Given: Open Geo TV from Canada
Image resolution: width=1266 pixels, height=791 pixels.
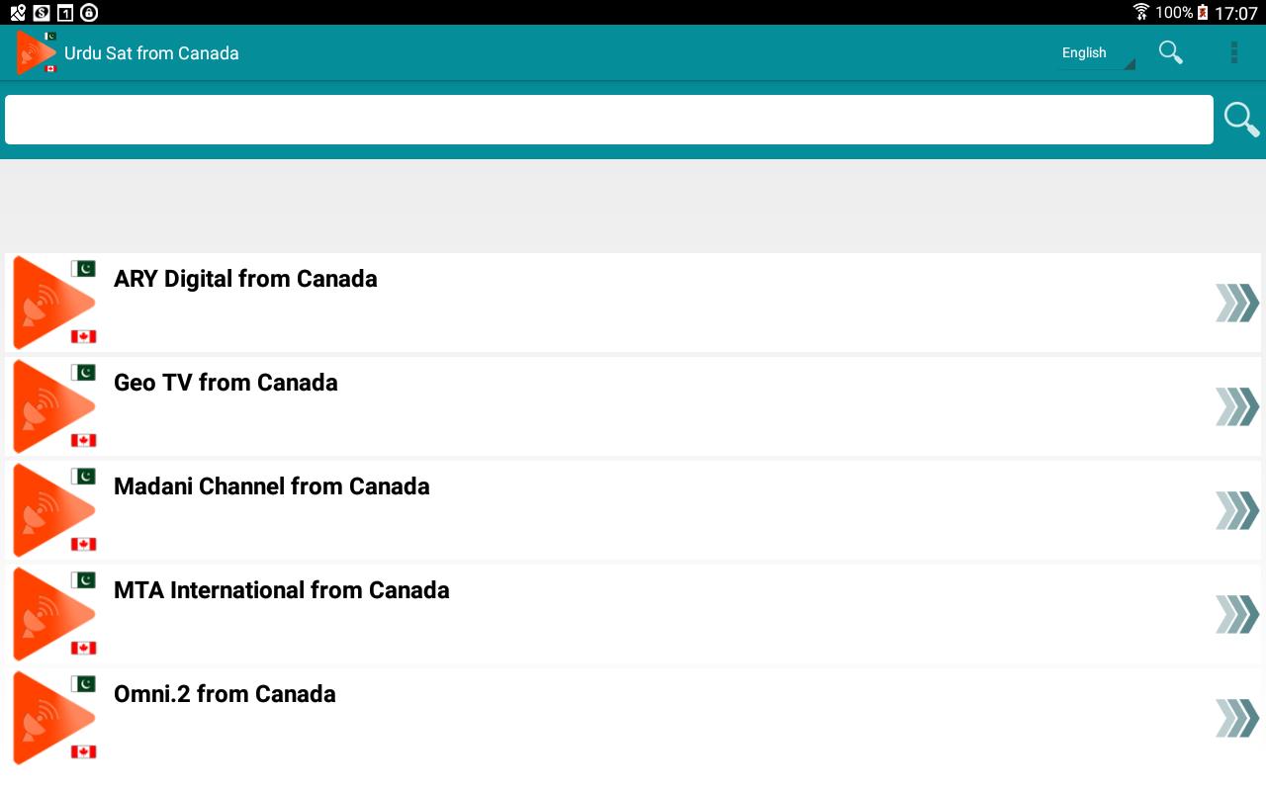Looking at the screenshot, I should tap(226, 383).
